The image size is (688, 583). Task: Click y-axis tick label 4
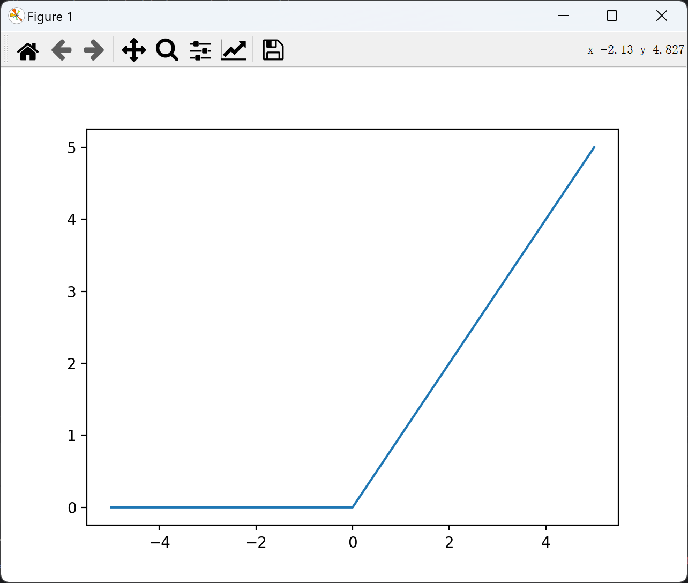click(72, 220)
